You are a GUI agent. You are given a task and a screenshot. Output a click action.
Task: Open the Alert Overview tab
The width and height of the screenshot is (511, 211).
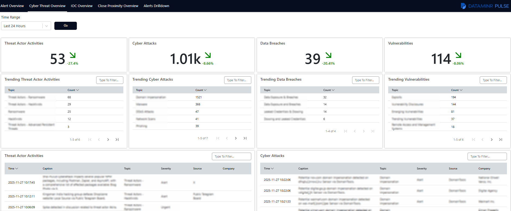12,6
